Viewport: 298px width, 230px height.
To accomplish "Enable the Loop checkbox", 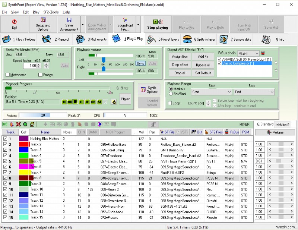I will coord(170,103).
